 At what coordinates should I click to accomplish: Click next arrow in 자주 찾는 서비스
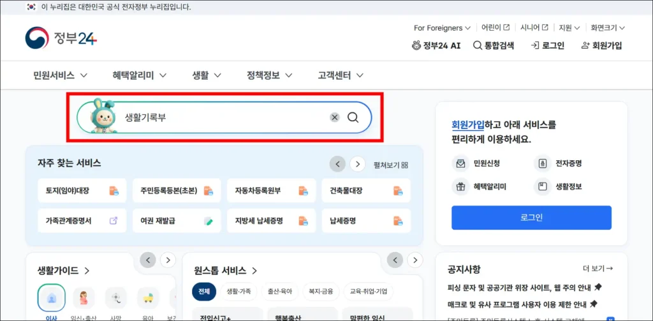coord(358,164)
